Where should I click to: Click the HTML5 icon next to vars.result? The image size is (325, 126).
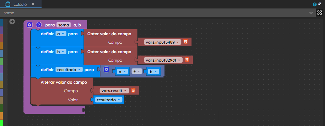pyautogui.click(x=133, y=90)
